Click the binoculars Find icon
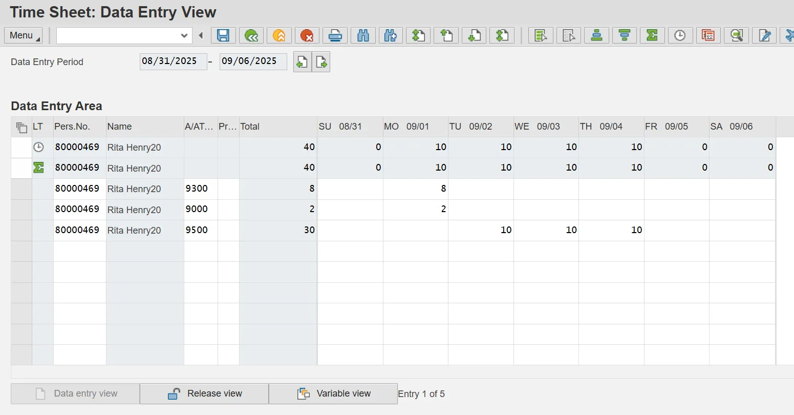794x415 pixels. (x=363, y=35)
